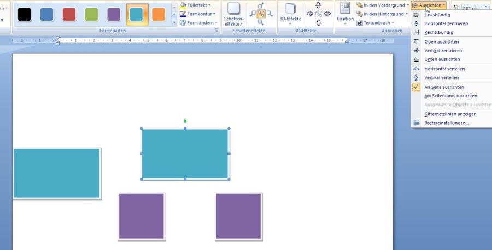492x250 pixels.
Task: Apply the blue shape style
Action: pos(47,14)
